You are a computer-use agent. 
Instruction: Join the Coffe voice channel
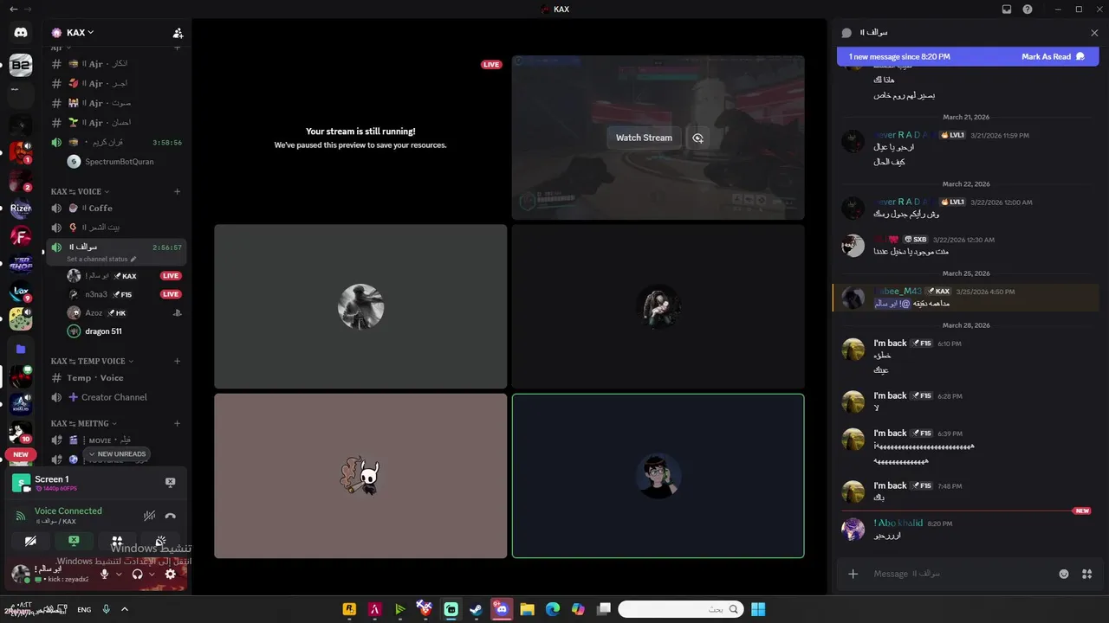(116, 208)
